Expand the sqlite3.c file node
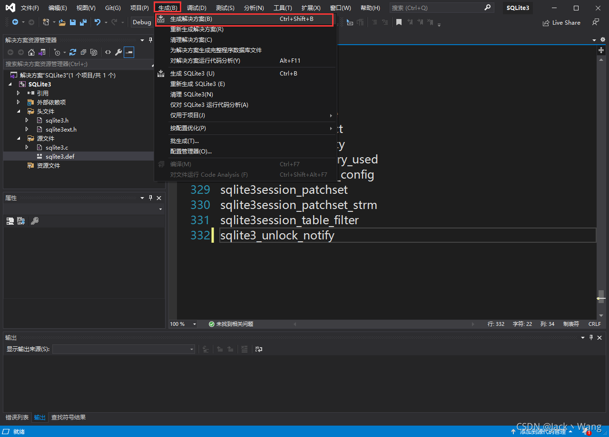This screenshot has width=609, height=437. pyautogui.click(x=27, y=147)
